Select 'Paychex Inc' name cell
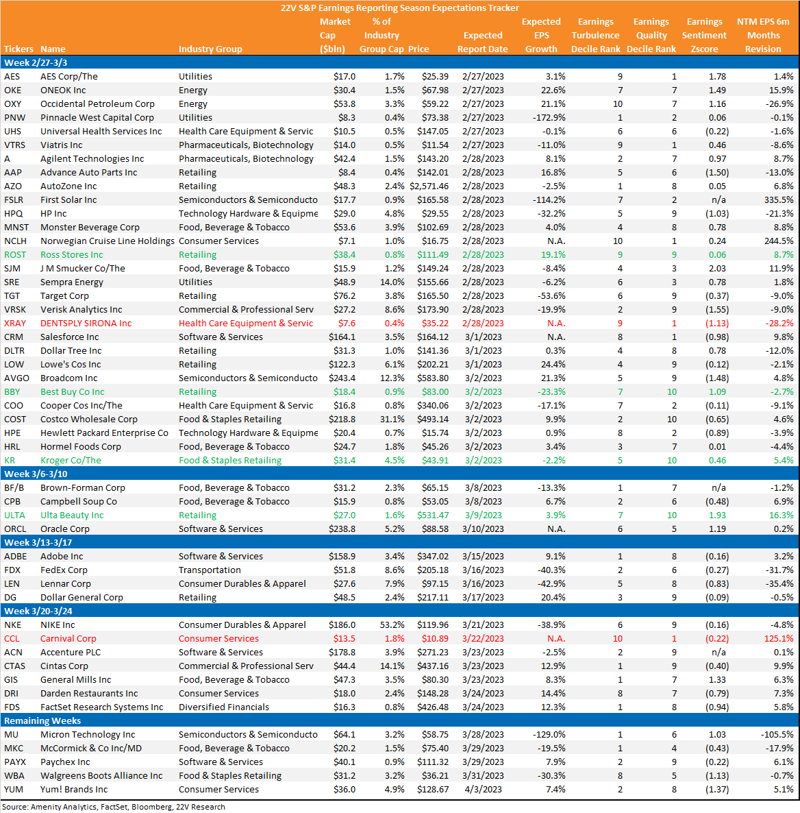Viewport: 800px width, 813px height. (x=65, y=762)
